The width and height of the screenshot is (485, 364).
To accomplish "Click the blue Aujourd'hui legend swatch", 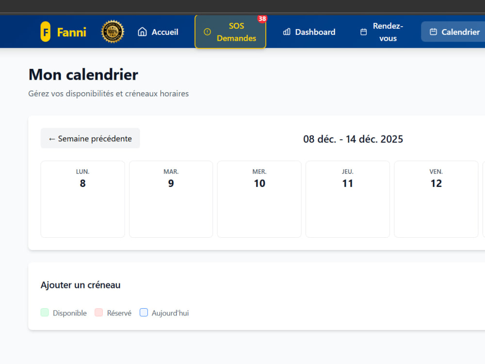I will [x=144, y=312].
